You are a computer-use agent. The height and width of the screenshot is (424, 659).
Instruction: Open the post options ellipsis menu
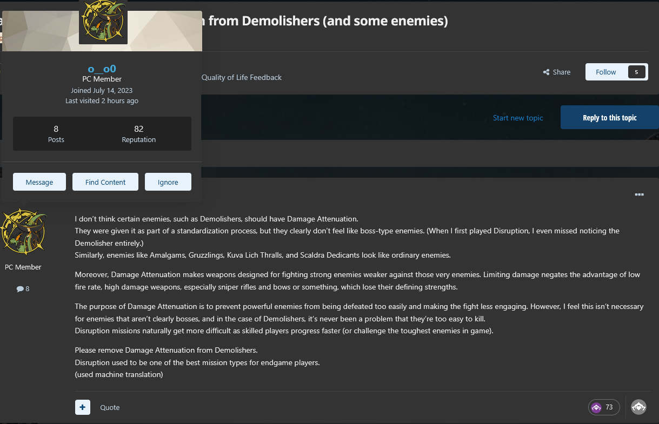639,194
